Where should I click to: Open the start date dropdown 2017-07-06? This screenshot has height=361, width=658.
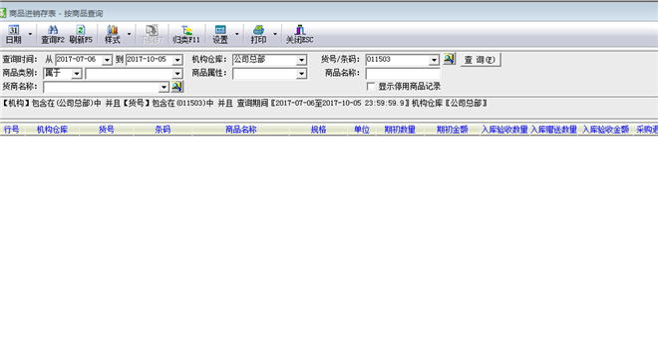point(107,60)
